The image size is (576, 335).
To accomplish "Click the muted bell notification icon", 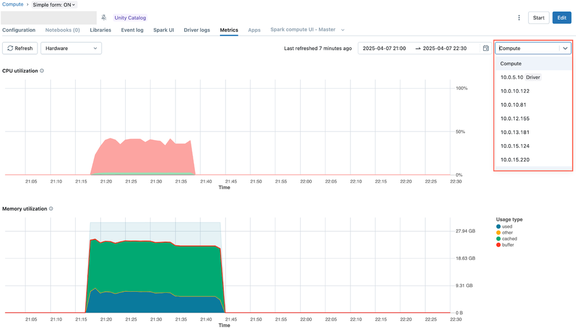I will click(104, 18).
